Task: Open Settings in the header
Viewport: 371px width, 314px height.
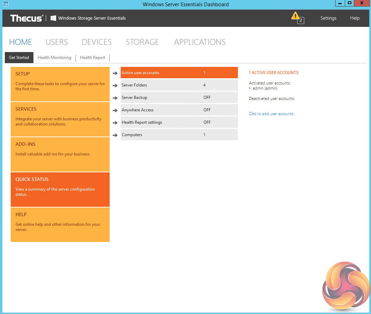Action: (x=328, y=18)
